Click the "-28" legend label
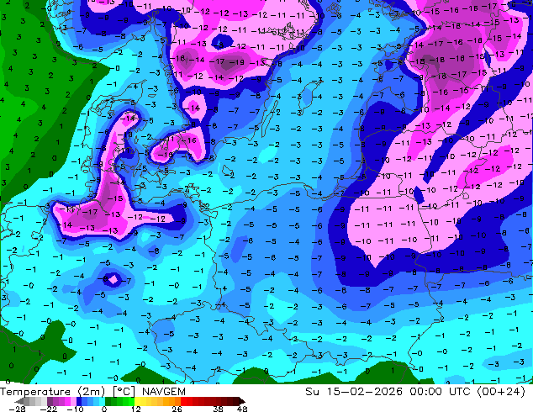The image size is (533, 412). (x=17, y=409)
